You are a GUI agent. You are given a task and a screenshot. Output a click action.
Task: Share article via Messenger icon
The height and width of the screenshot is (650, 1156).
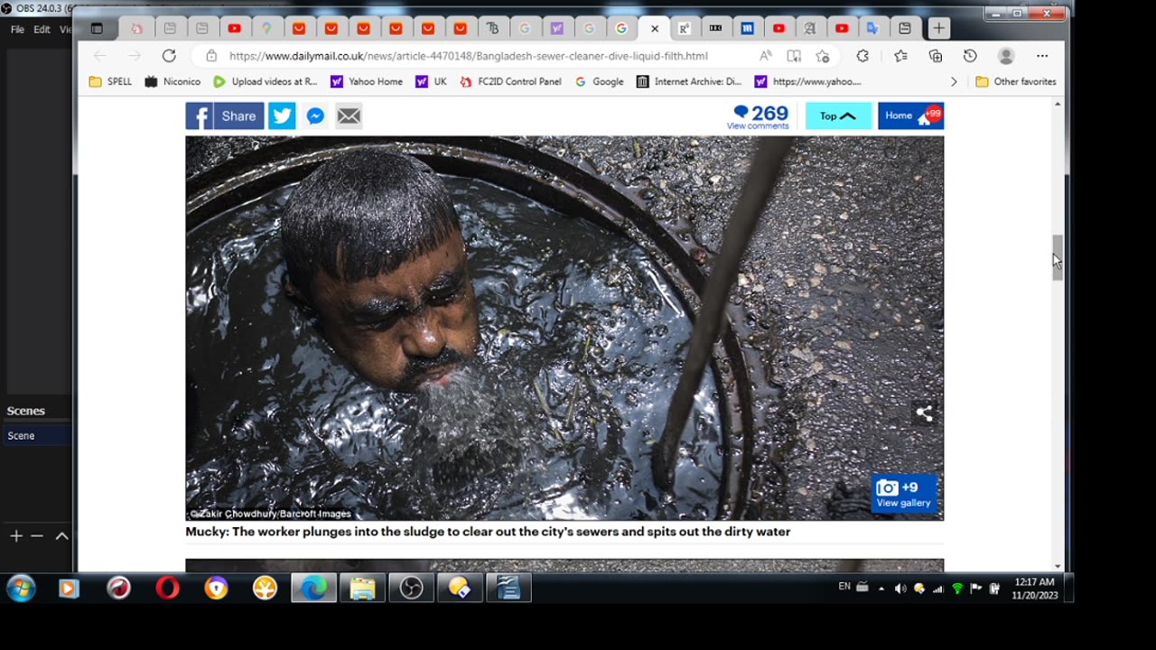point(315,116)
